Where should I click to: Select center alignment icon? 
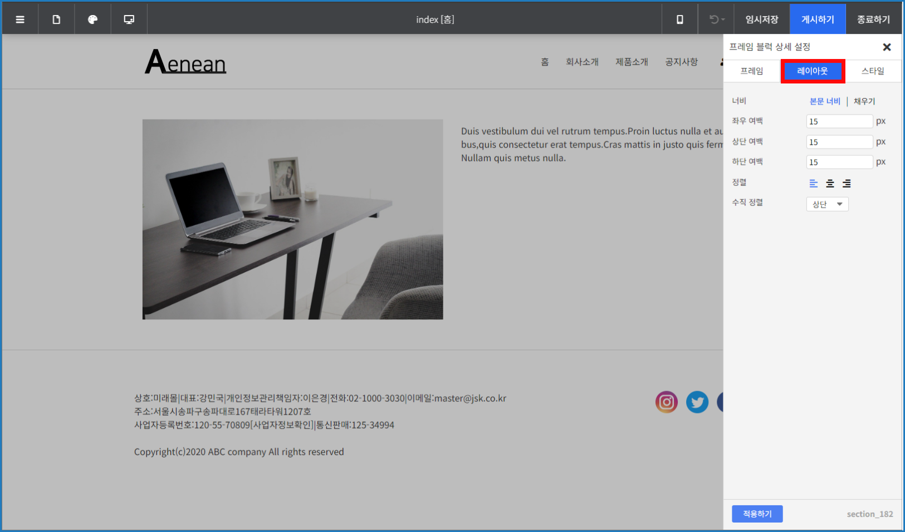click(830, 184)
